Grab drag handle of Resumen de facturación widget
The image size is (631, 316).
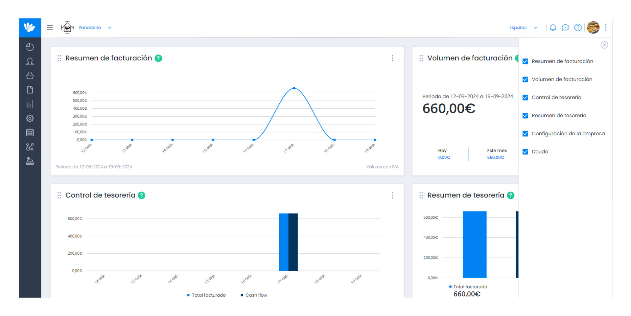pyautogui.click(x=59, y=58)
